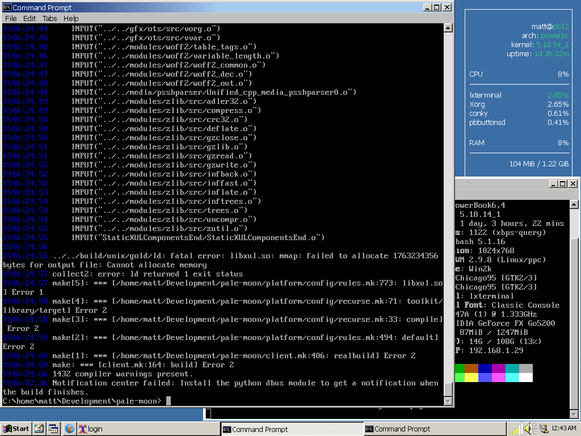
Task: Click the network signal tray icon
Action: pyautogui.click(x=516, y=429)
